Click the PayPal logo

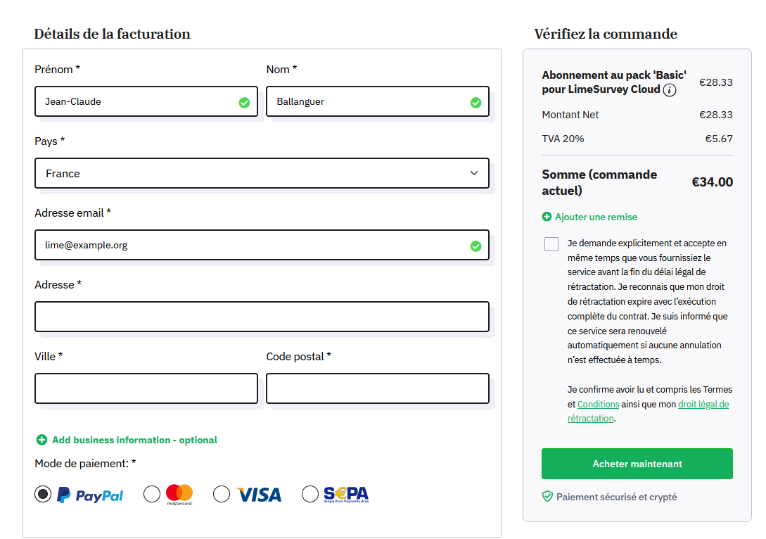pos(90,495)
